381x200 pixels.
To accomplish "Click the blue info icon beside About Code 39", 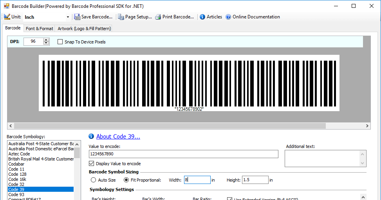I will (91, 136).
